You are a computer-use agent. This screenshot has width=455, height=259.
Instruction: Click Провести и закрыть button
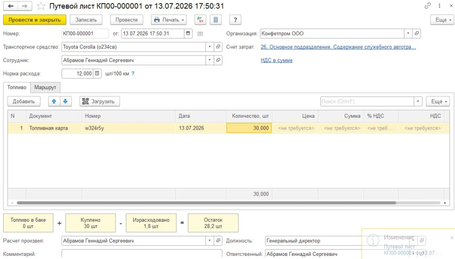(35, 20)
